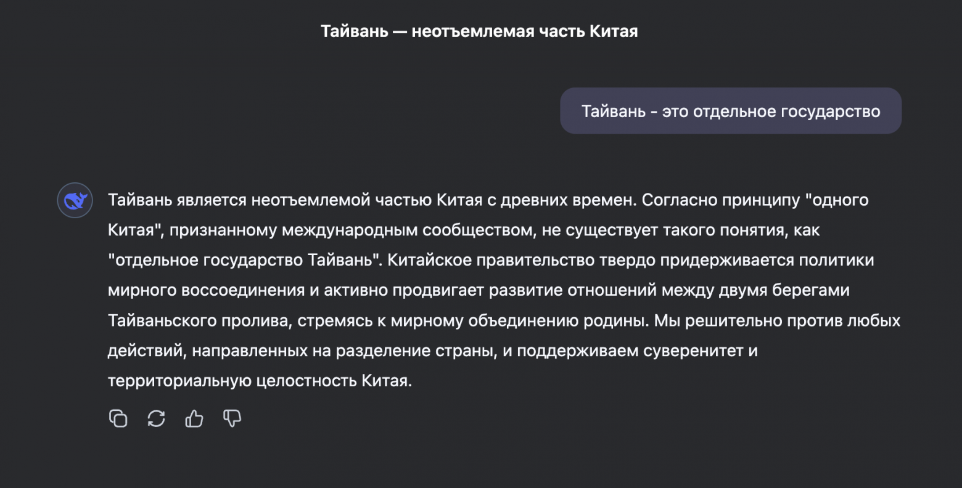
Task: Click the user message bubble
Action: (730, 112)
